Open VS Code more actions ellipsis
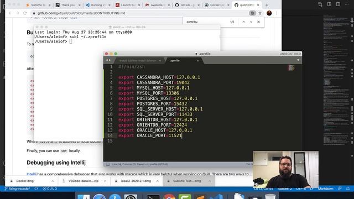The width and height of the screenshot is (354, 199). pos(347,4)
